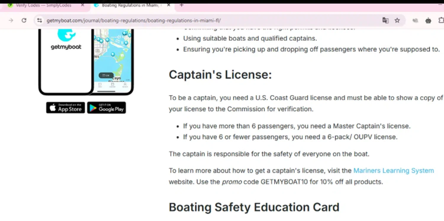Select the Captain's License heading
Image resolution: width=444 pixels, height=221 pixels.
tap(220, 75)
